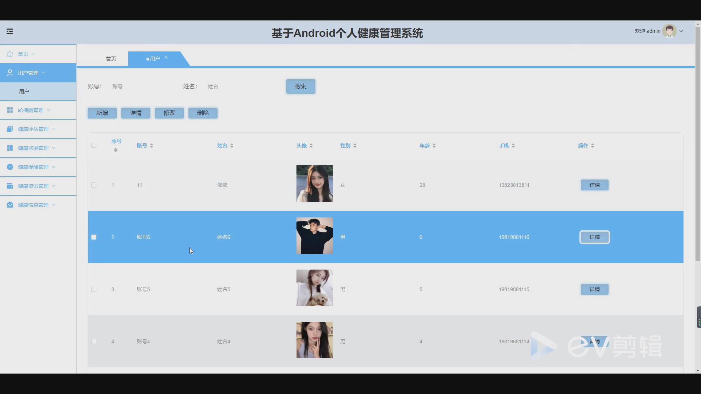
Task: Click the 健康资讯管理 sidebar icon
Action: pos(10,186)
